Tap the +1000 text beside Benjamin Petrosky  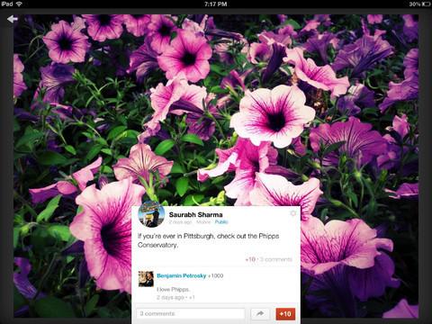pyautogui.click(x=216, y=275)
